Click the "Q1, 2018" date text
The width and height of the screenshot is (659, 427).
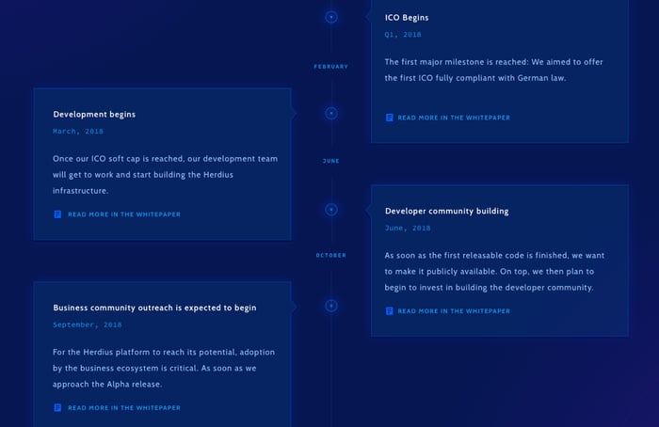[x=403, y=35]
